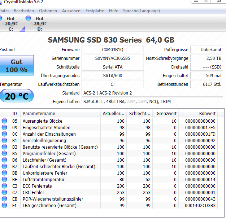This screenshot has height=219, width=226.
Task: Click the 20 °C temperature button
Action: 17,96
